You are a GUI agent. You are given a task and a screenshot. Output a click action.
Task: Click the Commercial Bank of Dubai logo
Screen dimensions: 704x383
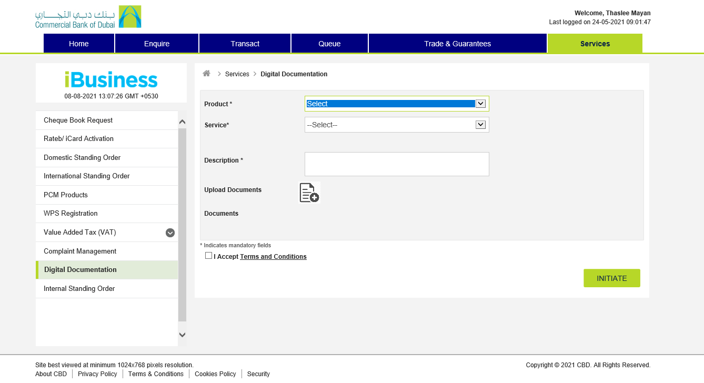coord(88,17)
